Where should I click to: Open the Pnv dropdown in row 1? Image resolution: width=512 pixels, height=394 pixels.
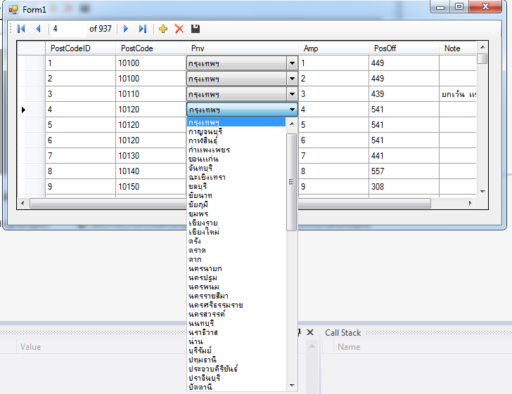(292, 63)
